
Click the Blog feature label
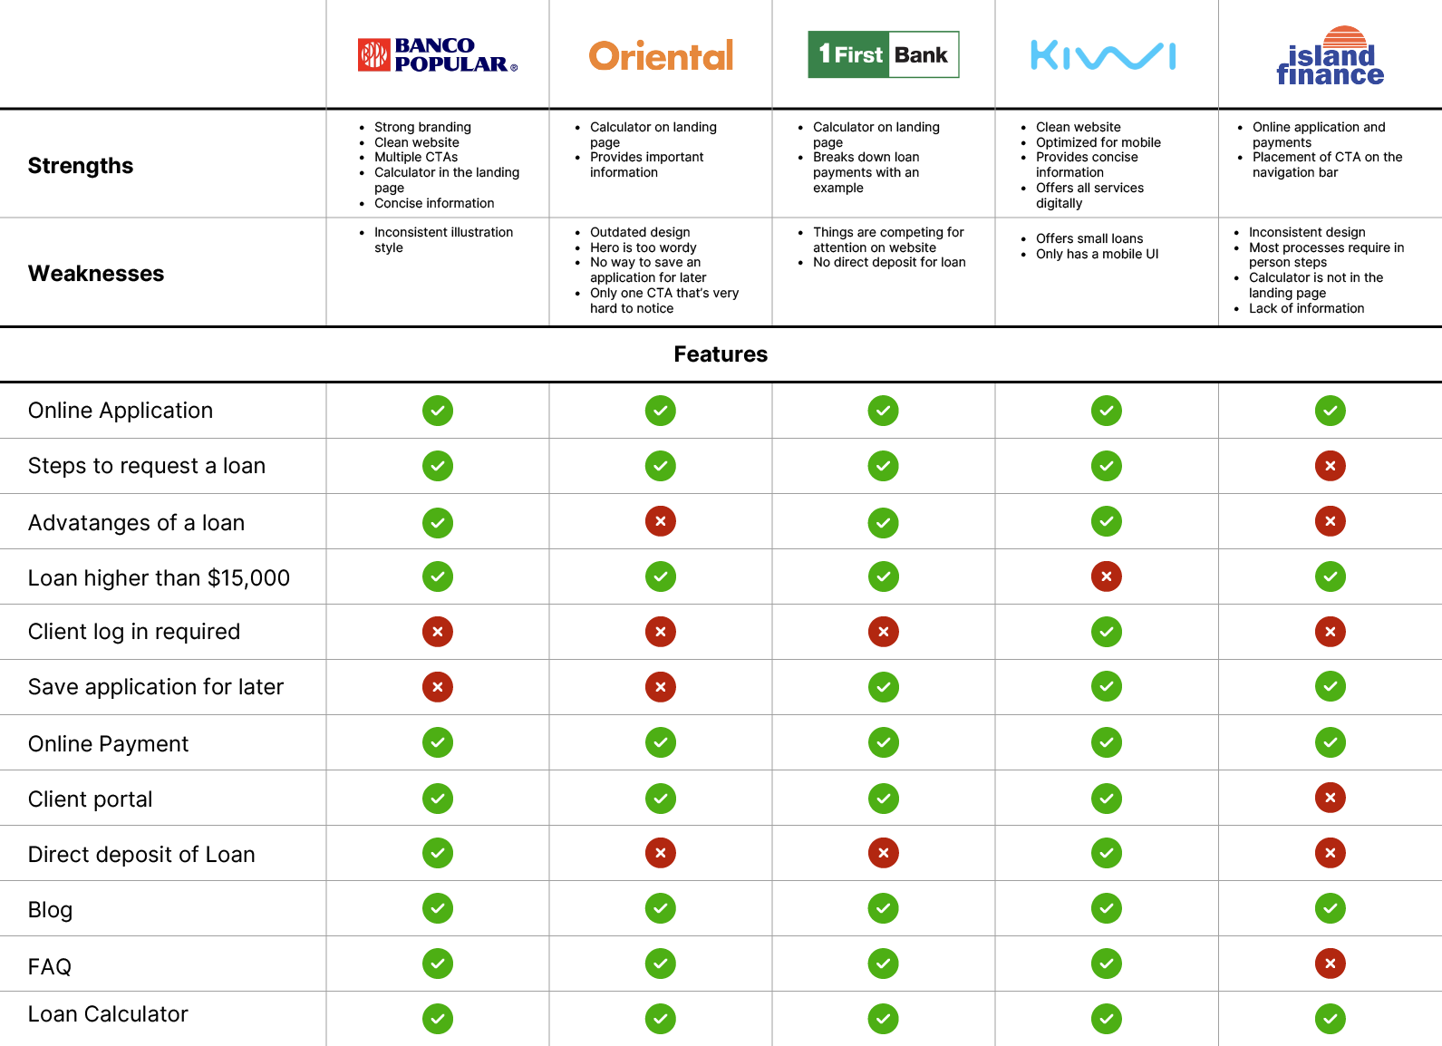pos(51,910)
